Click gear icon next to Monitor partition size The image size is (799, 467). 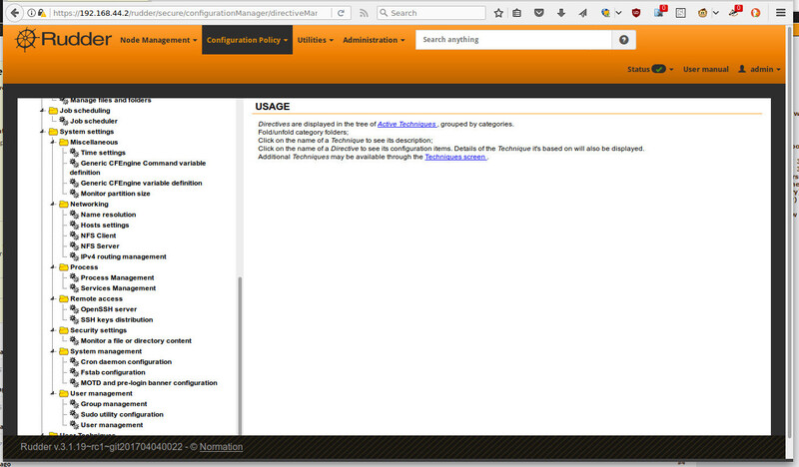coord(74,194)
